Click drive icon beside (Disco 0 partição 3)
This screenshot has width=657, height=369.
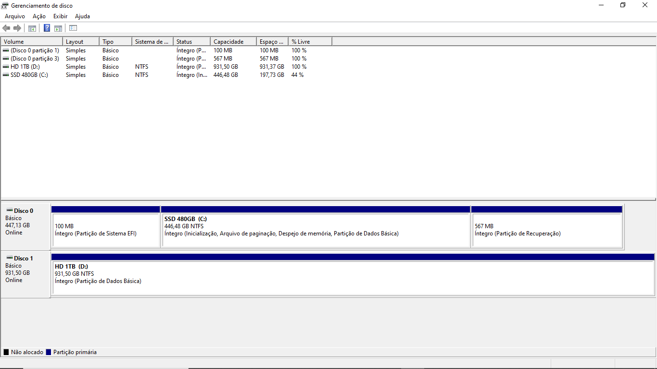tap(6, 59)
